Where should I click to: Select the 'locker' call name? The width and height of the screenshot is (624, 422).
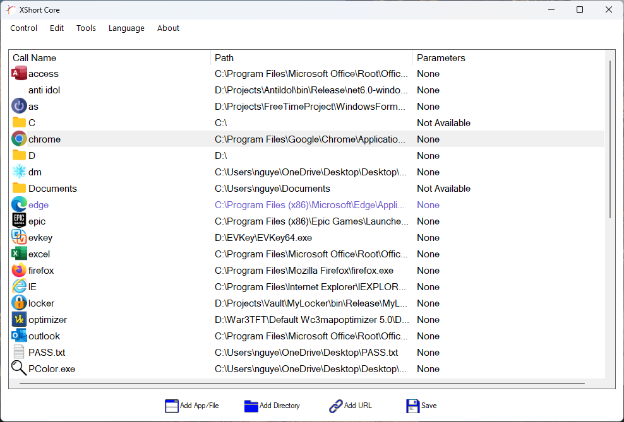[x=42, y=303]
